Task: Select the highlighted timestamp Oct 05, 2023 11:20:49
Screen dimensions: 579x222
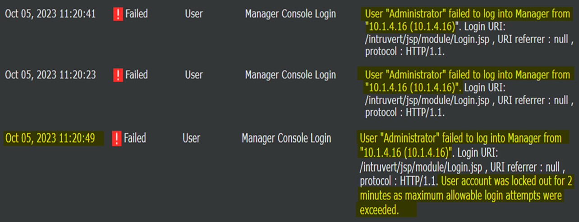Action: coord(50,138)
